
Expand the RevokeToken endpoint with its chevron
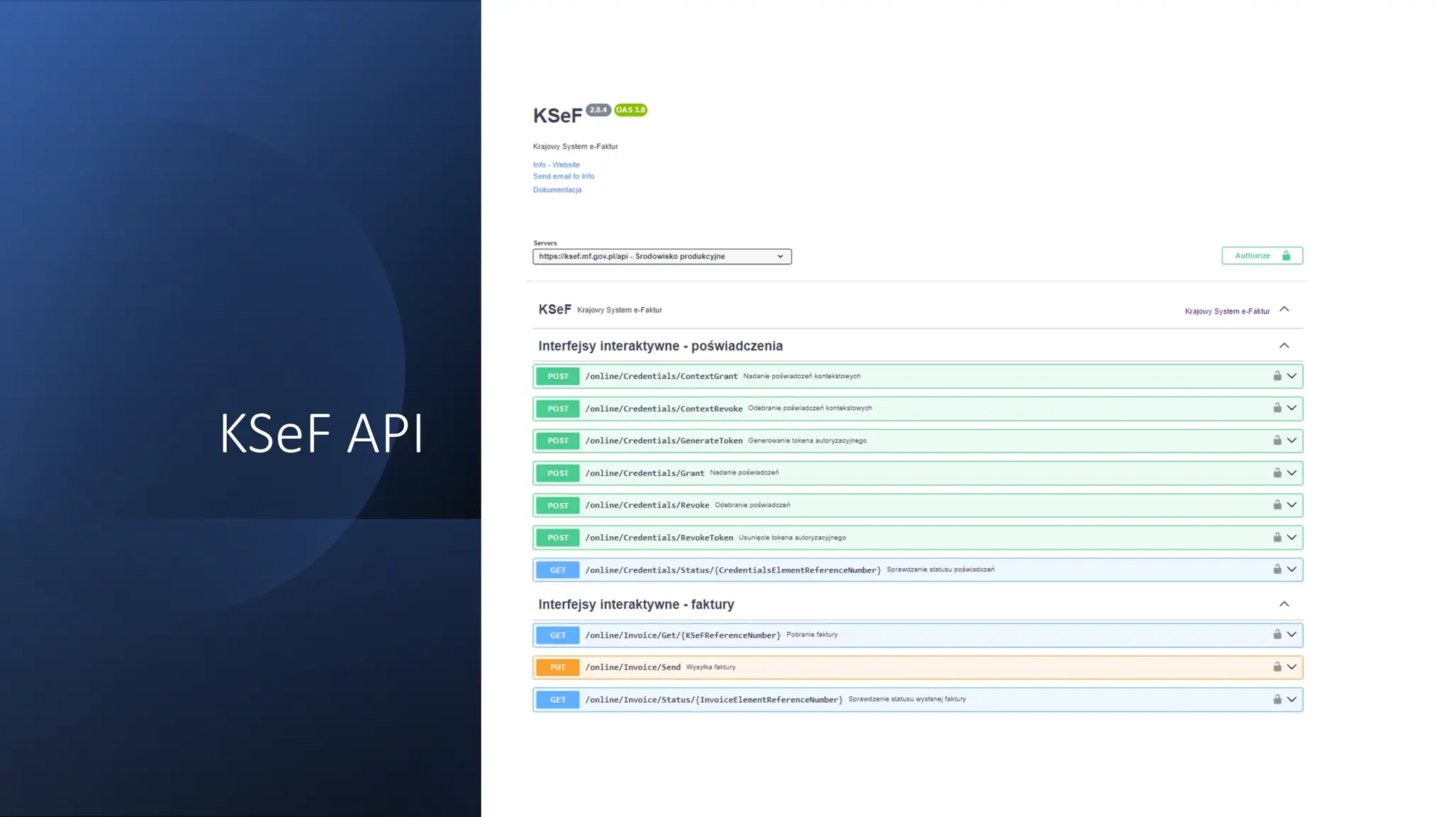(1292, 538)
